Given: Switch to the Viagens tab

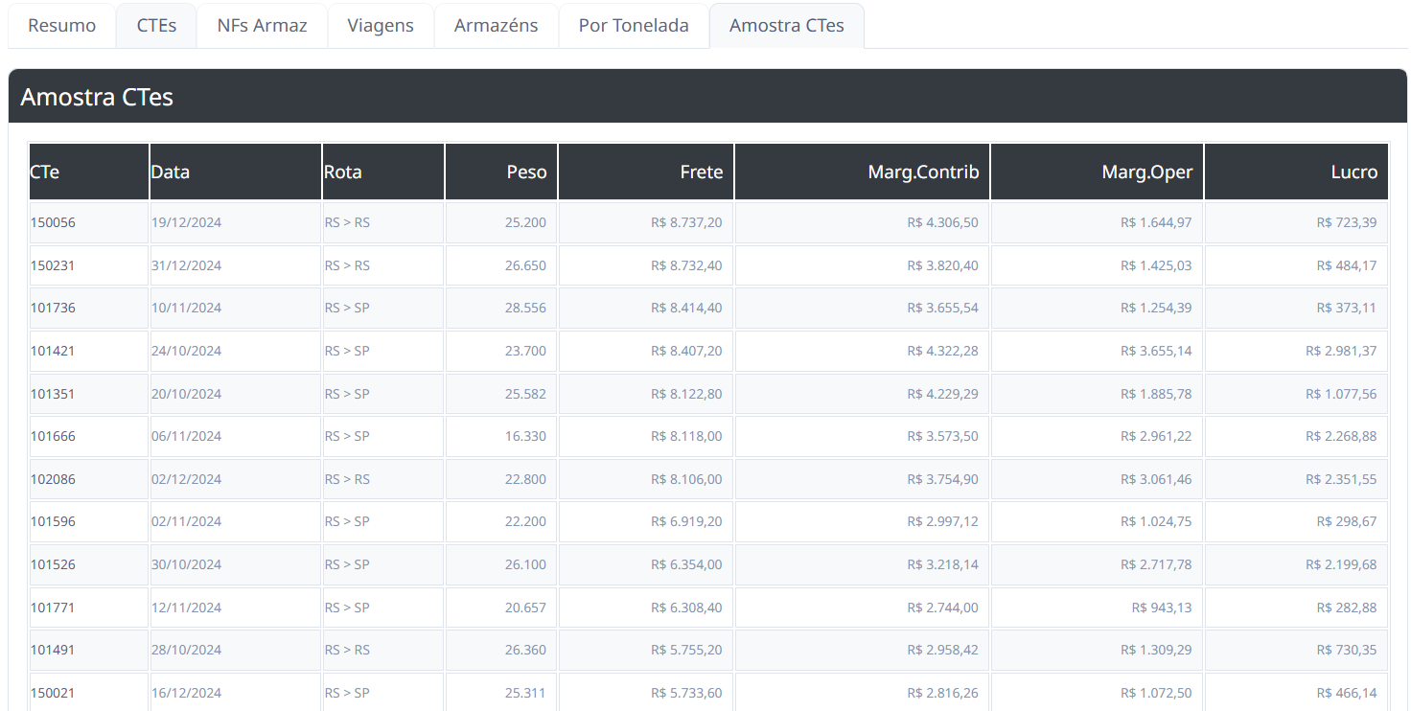Looking at the screenshot, I should [x=381, y=26].
